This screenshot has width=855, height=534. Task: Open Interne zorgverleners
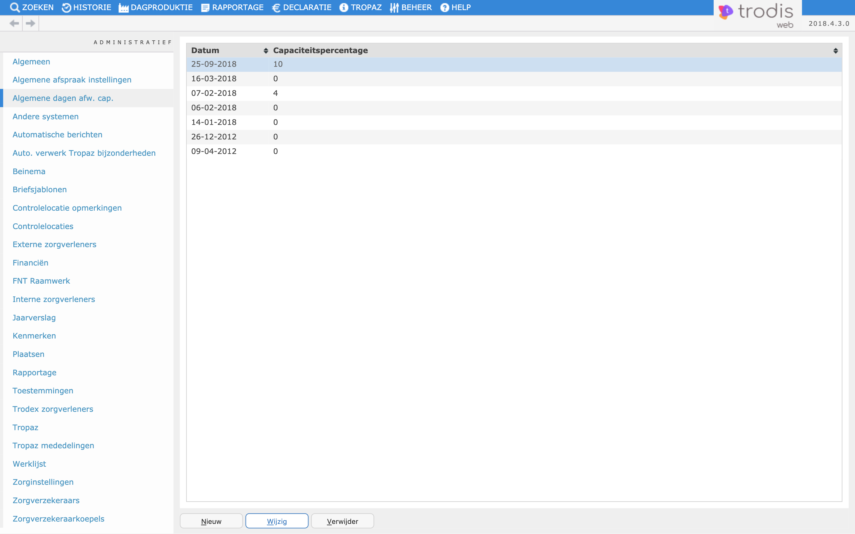(54, 299)
